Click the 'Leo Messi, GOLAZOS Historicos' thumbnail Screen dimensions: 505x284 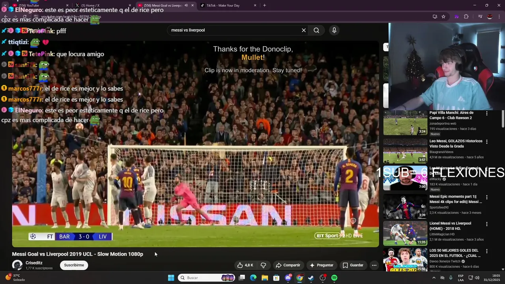pos(405,151)
